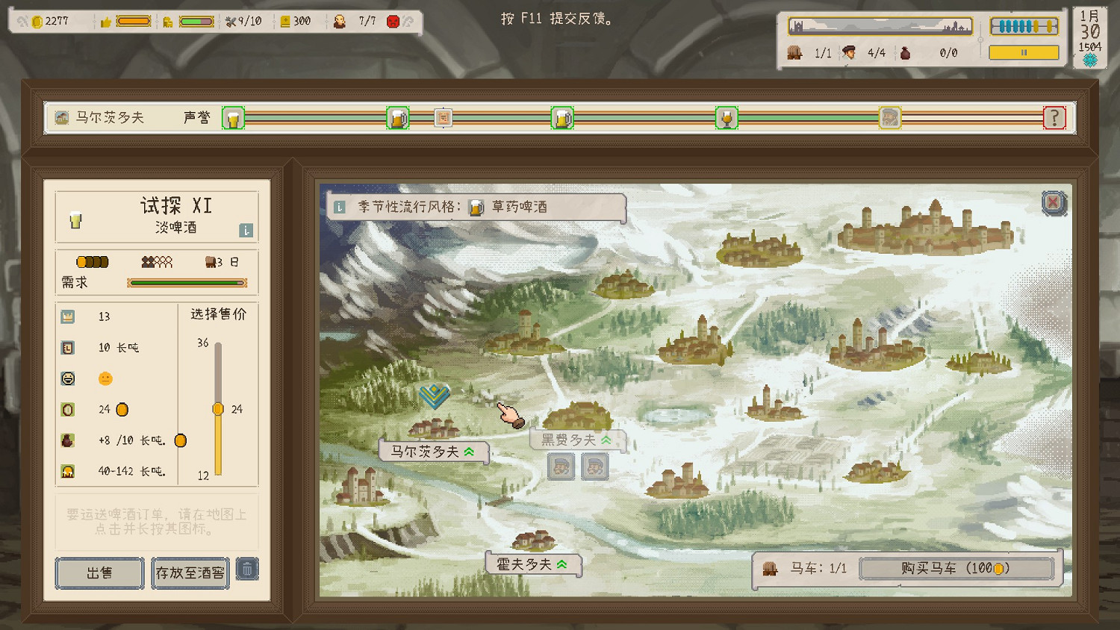Image resolution: width=1120 pixels, height=630 pixels.
Task: Click the monk portrait milestone on the reputation bar
Action: click(889, 118)
